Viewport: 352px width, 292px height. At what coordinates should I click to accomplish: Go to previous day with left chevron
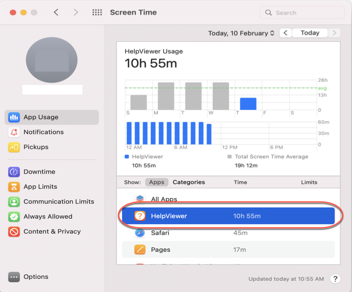pos(286,33)
